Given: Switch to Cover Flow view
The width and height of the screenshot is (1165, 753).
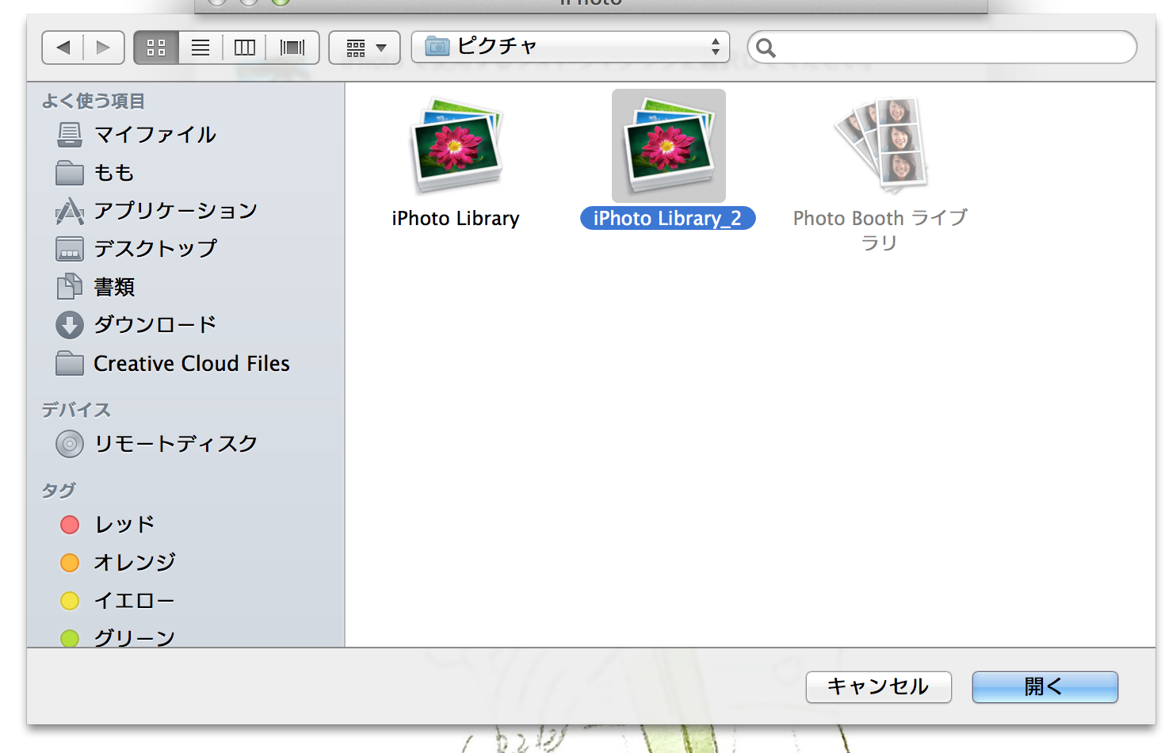Looking at the screenshot, I should (x=292, y=48).
